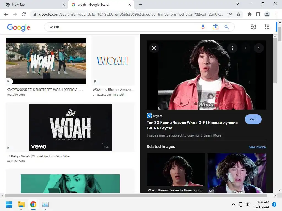Click the forward navigation arrow

tap(15, 14)
